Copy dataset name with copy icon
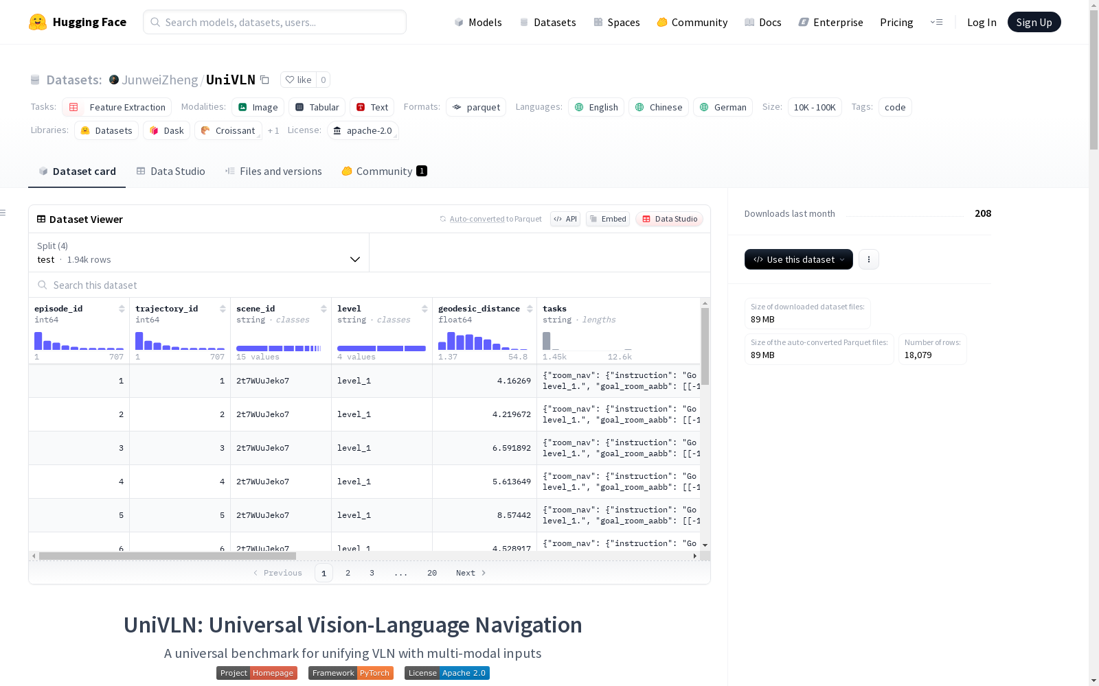The width and height of the screenshot is (1099, 686). pos(264,80)
